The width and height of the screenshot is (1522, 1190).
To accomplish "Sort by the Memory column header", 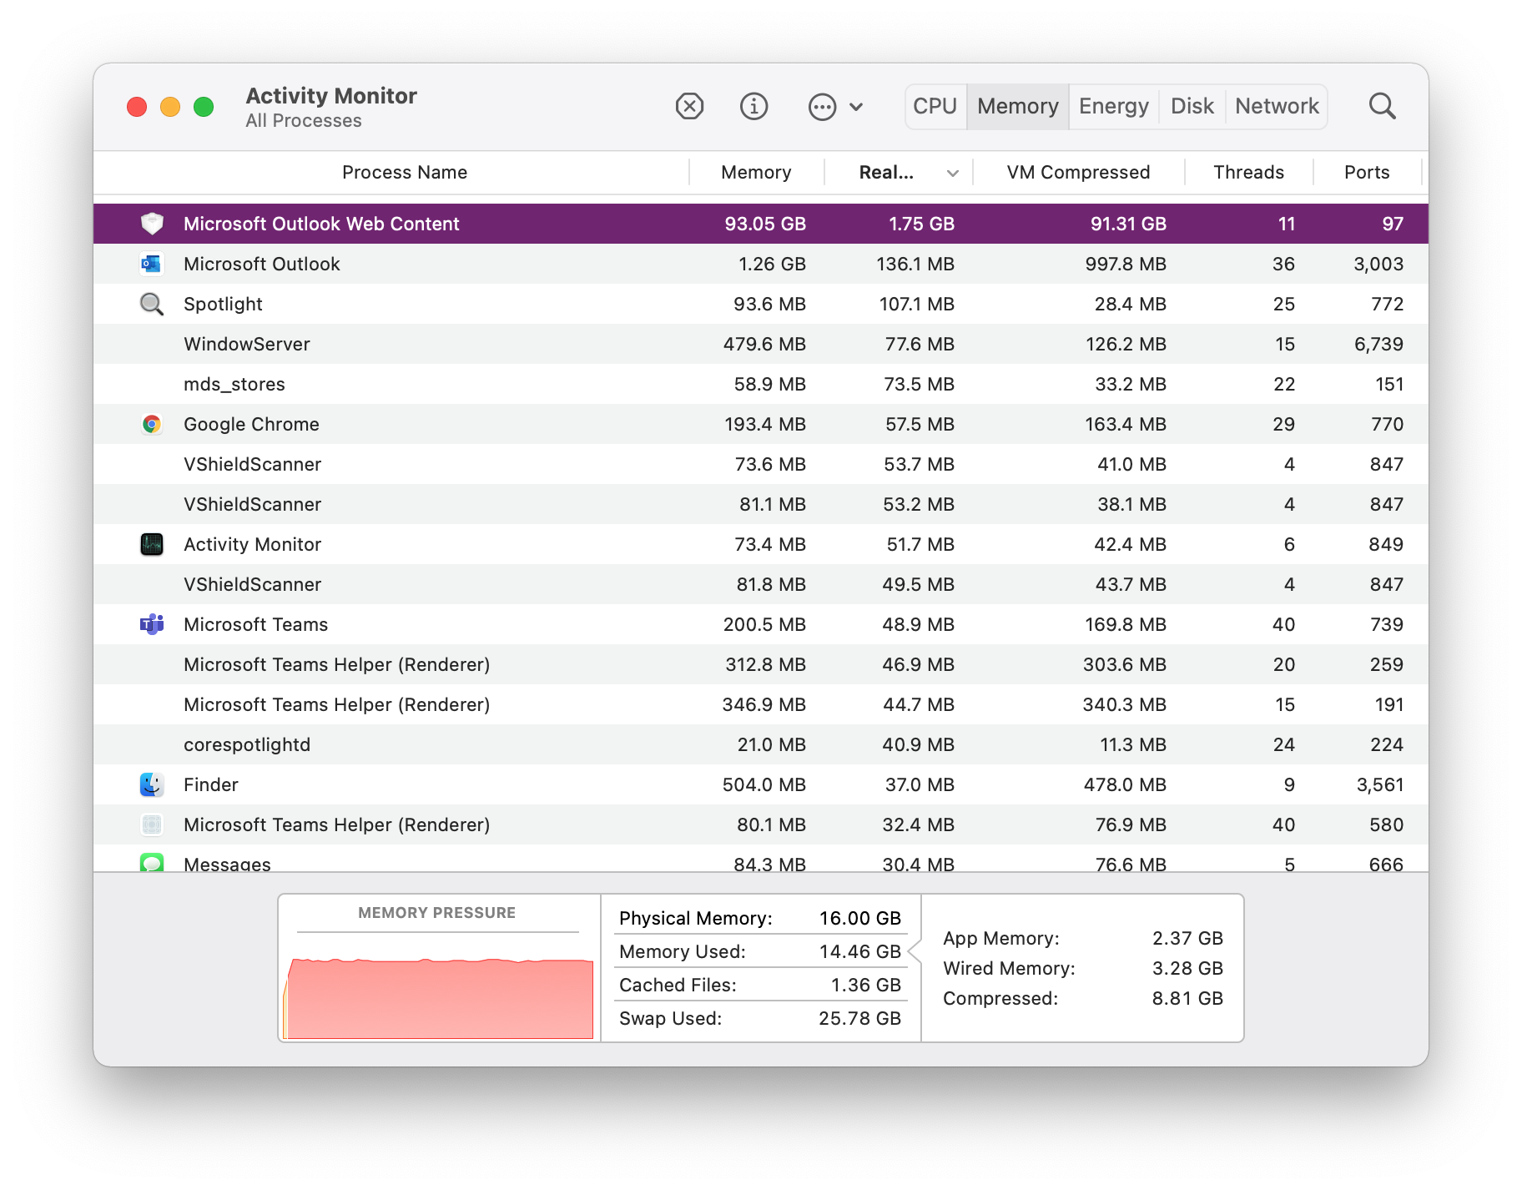I will pos(756,172).
